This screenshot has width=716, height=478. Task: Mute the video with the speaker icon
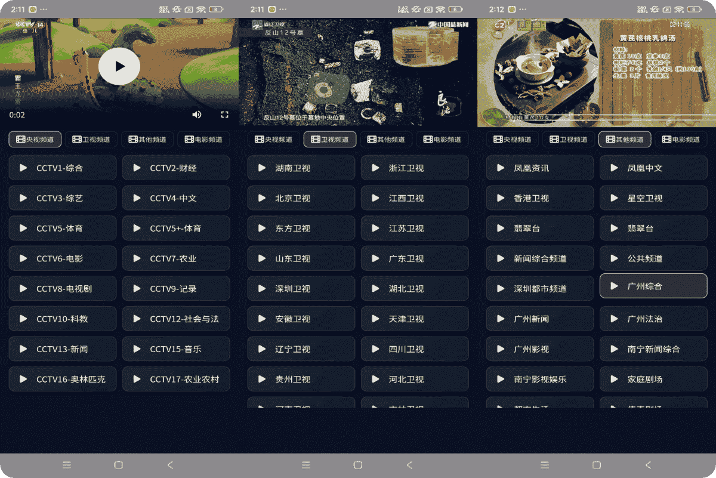coord(197,115)
